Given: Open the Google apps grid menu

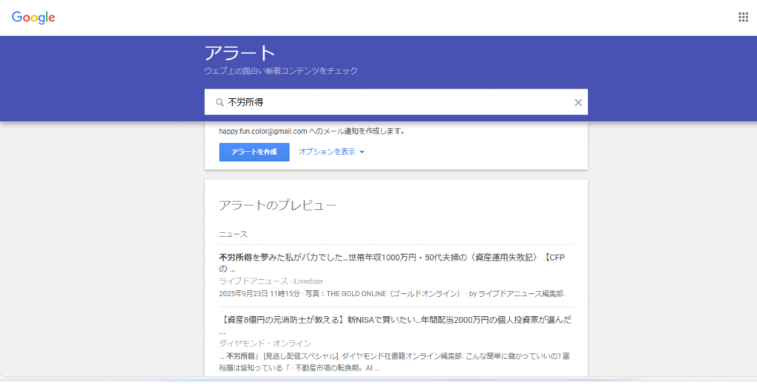Looking at the screenshot, I should tap(743, 17).
